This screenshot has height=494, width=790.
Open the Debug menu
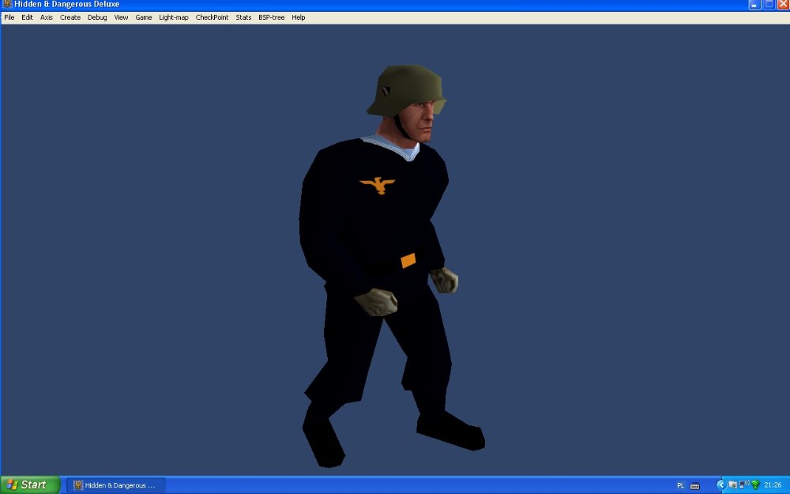(97, 17)
